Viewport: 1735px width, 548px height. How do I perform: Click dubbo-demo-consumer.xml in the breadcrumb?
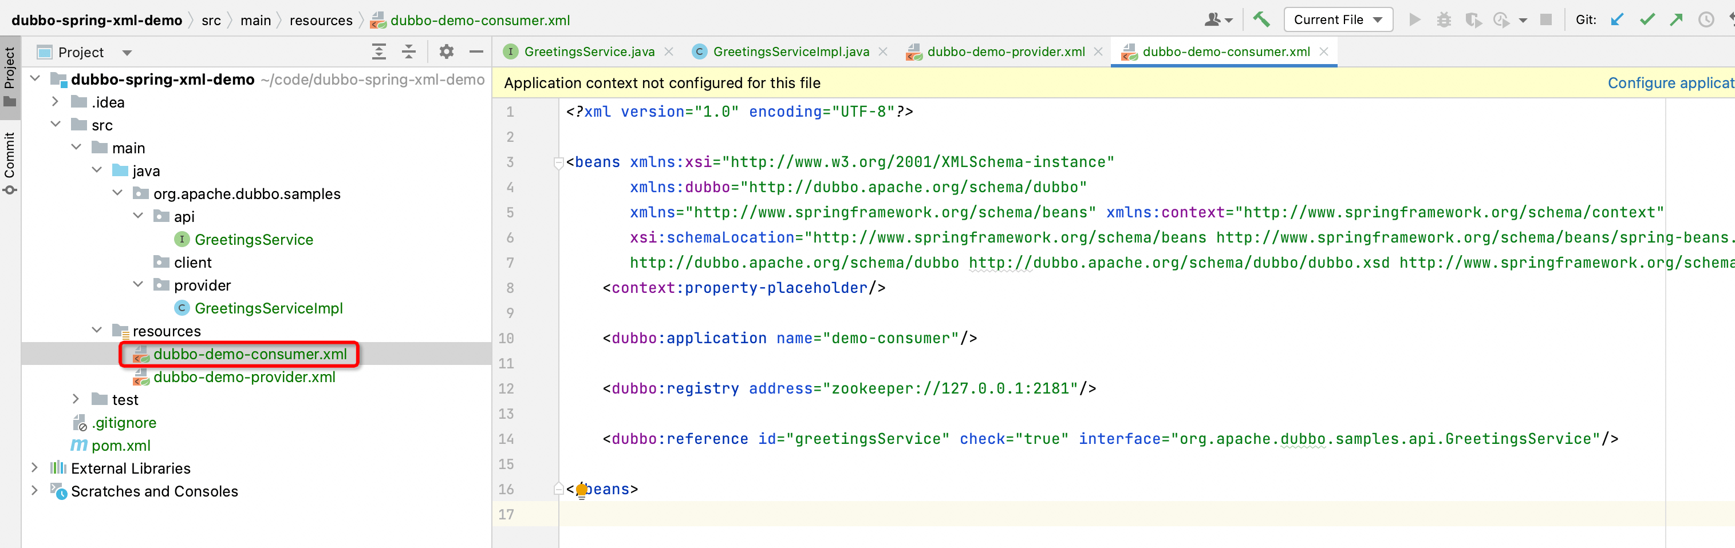pos(479,20)
